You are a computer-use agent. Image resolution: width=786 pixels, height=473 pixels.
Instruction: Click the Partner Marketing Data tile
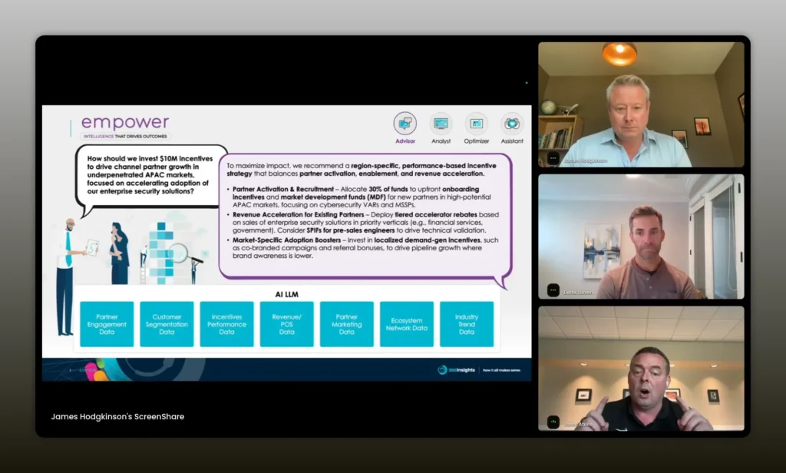coord(346,324)
